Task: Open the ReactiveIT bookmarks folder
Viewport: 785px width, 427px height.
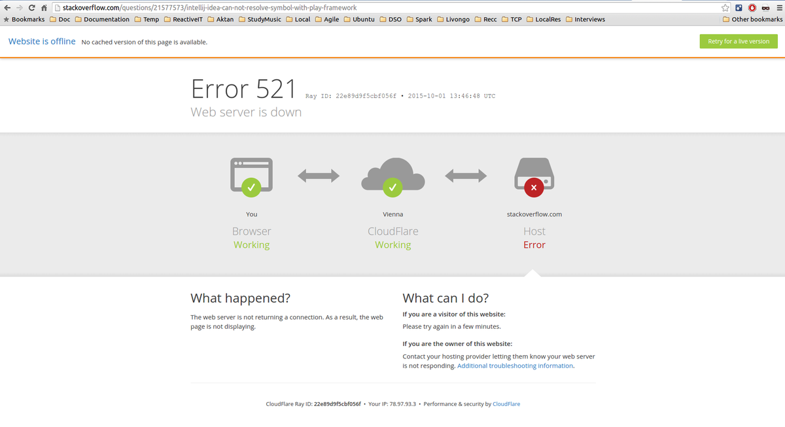Action: click(183, 20)
